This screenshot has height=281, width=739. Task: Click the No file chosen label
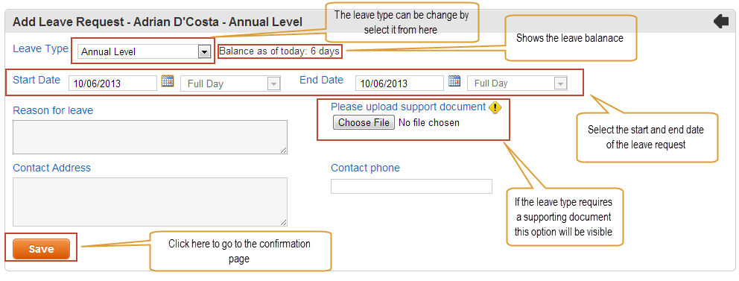[x=429, y=122]
